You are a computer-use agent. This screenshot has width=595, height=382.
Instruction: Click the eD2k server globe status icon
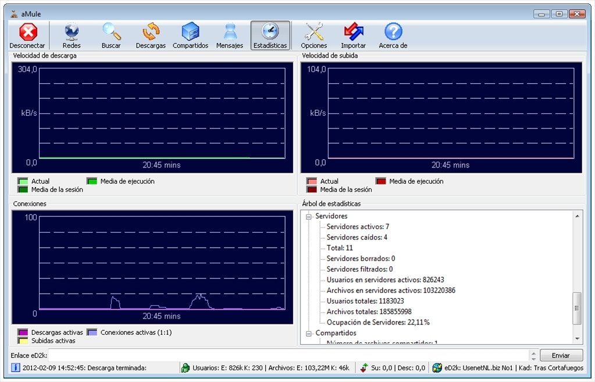point(437,367)
